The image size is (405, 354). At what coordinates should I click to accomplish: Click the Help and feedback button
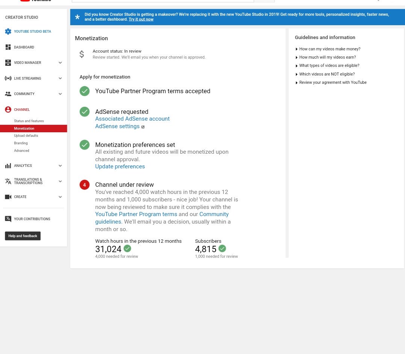23,236
